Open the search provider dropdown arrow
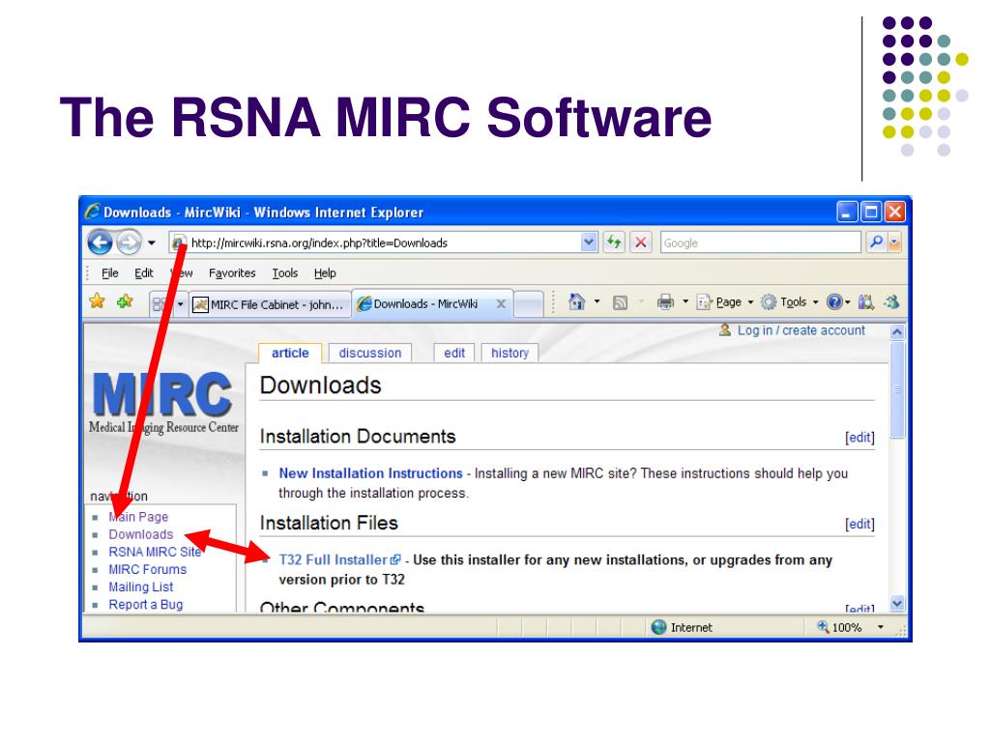990x742 pixels. (x=894, y=243)
